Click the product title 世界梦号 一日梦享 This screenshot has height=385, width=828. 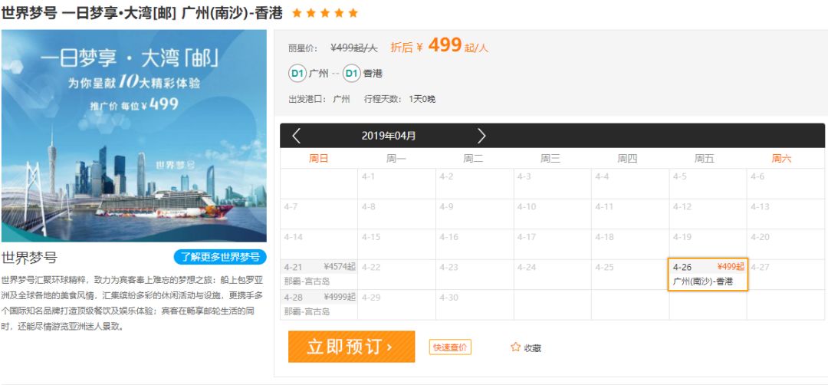click(x=142, y=13)
